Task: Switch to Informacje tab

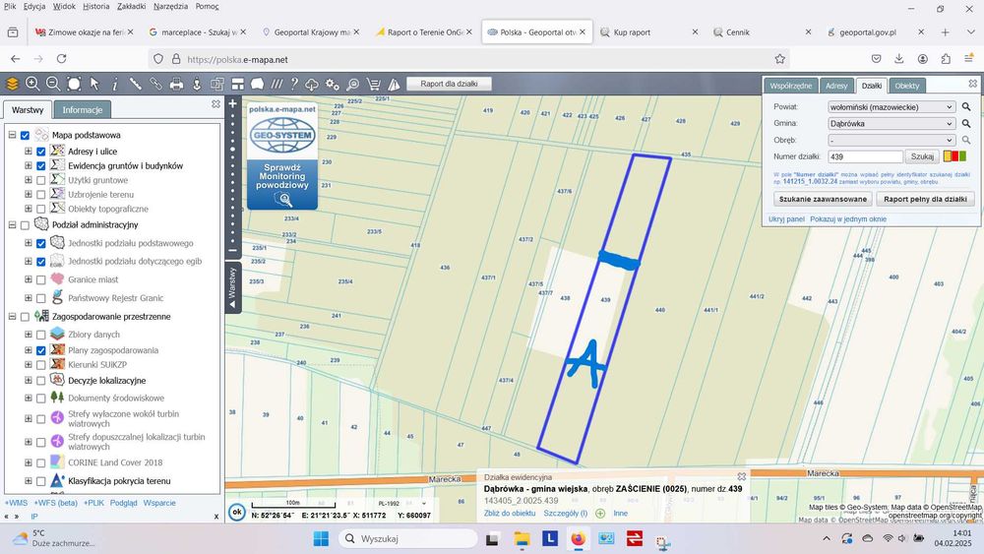Action: click(x=83, y=110)
